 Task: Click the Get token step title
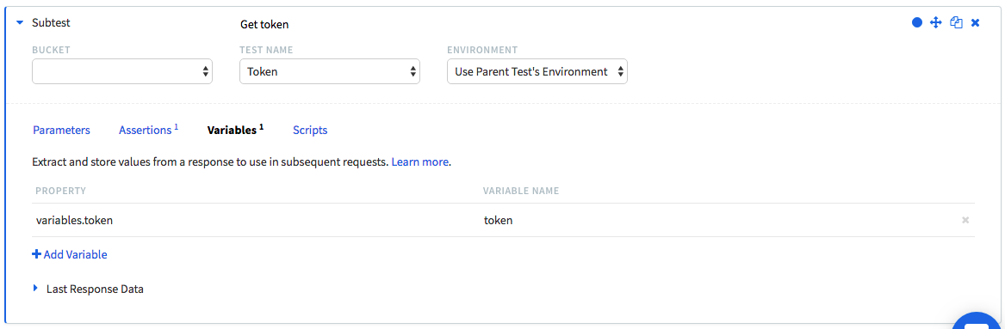[x=264, y=24]
